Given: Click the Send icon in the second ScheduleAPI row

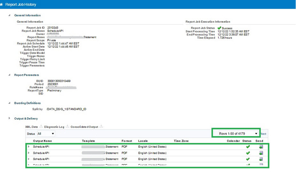Looking at the screenshot, I should (261, 153).
